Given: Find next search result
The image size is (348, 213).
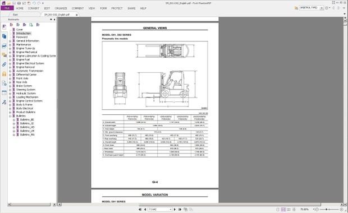Looking at the screenshot, I should click(x=338, y=8).
